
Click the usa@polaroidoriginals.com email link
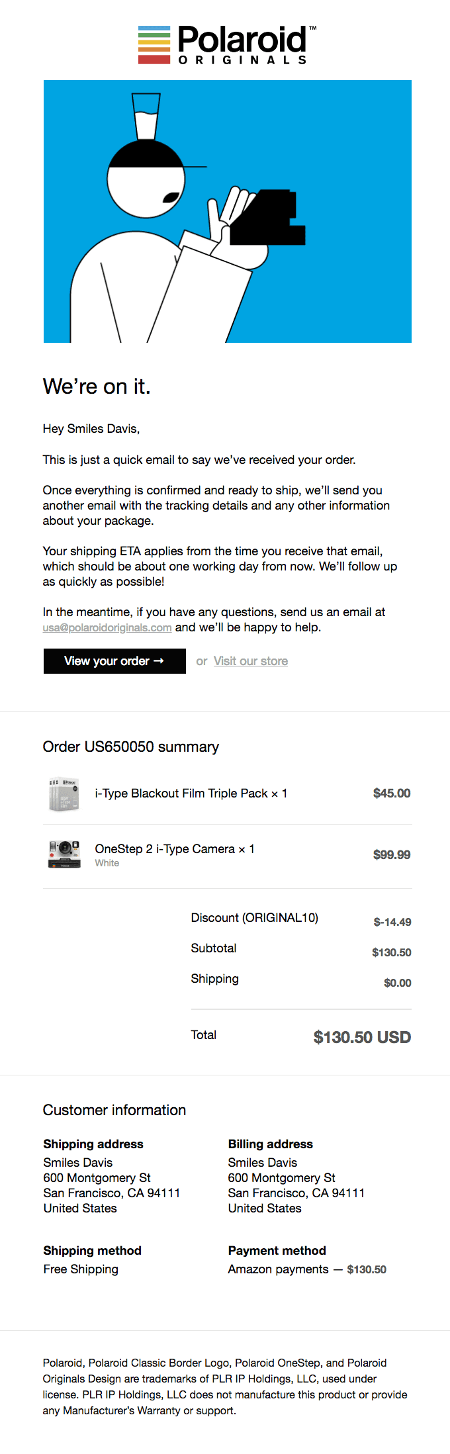(x=107, y=627)
